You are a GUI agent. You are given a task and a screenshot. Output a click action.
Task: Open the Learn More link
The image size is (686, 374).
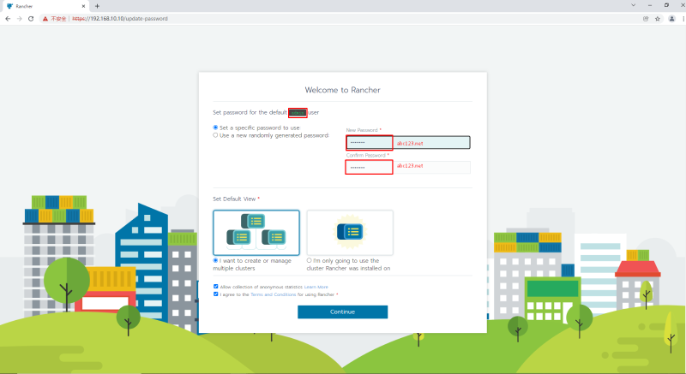316,287
